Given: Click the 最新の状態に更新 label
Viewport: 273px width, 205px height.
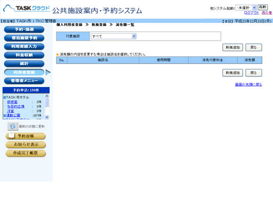Looking at the screenshot, I should (32, 127).
